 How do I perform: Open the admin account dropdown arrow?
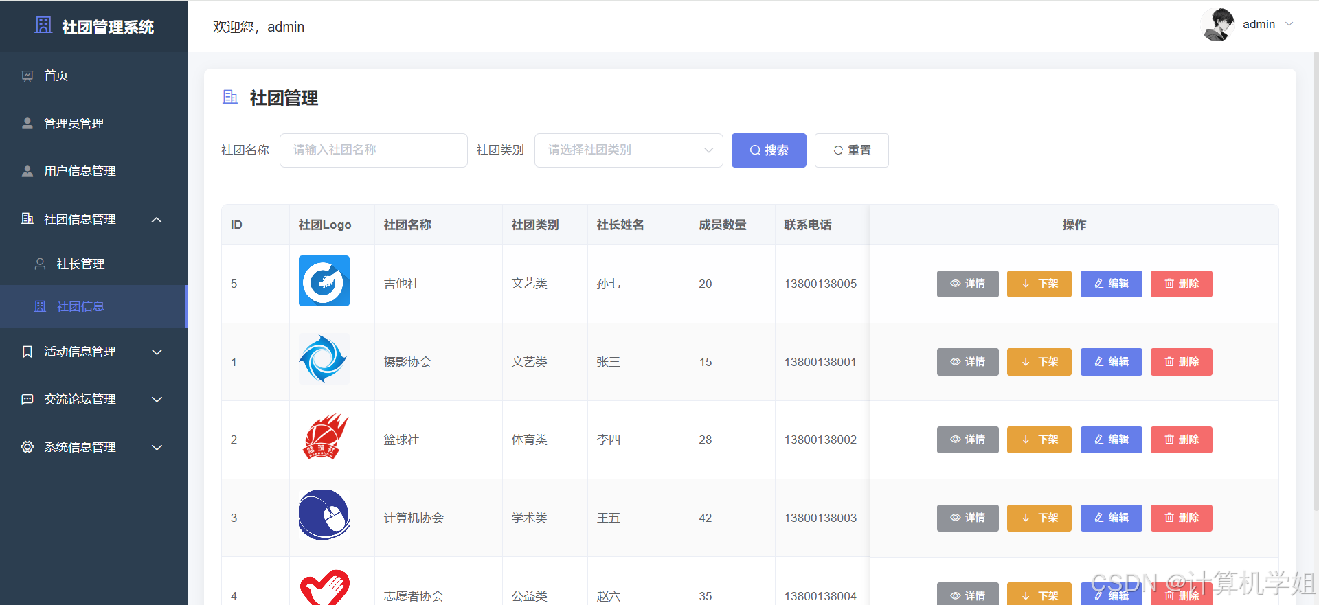pyautogui.click(x=1289, y=24)
